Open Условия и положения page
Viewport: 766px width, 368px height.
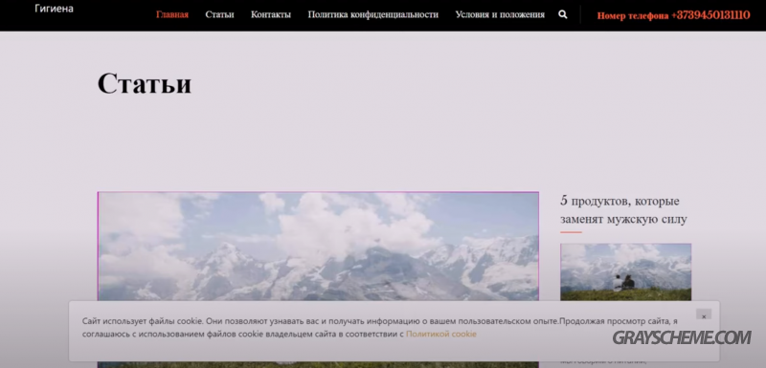coord(500,14)
